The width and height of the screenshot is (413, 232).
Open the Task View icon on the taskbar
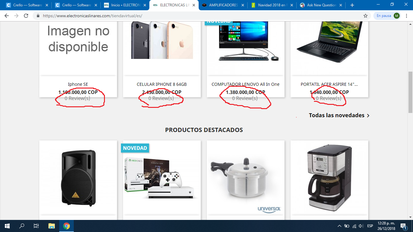click(36, 226)
